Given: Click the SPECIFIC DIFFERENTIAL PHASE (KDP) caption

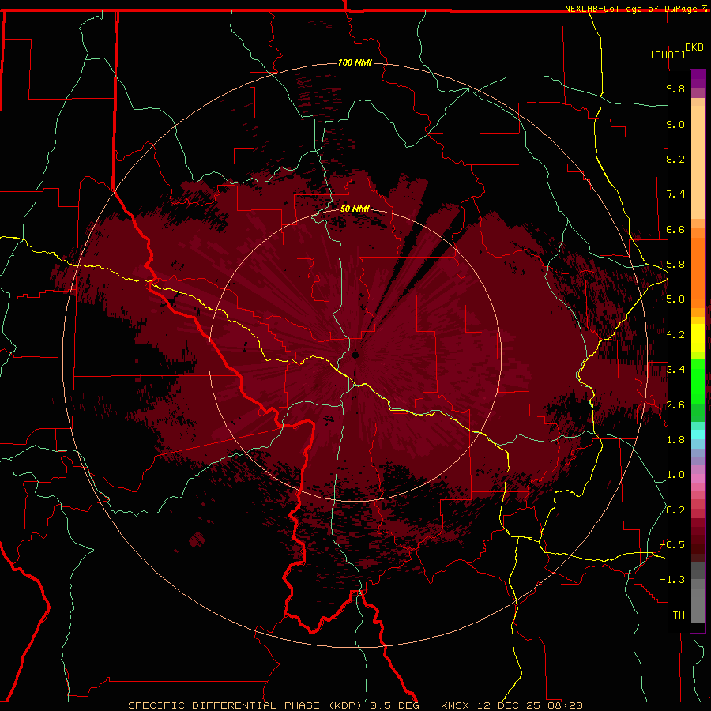Looking at the screenshot, I should coord(245,705).
